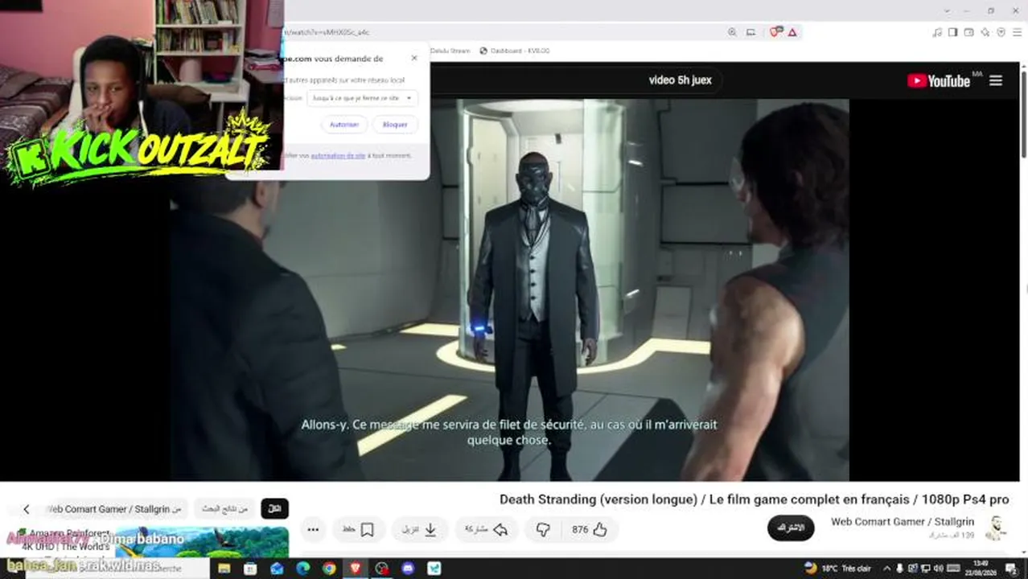Open the Brave wallet icon

click(969, 32)
